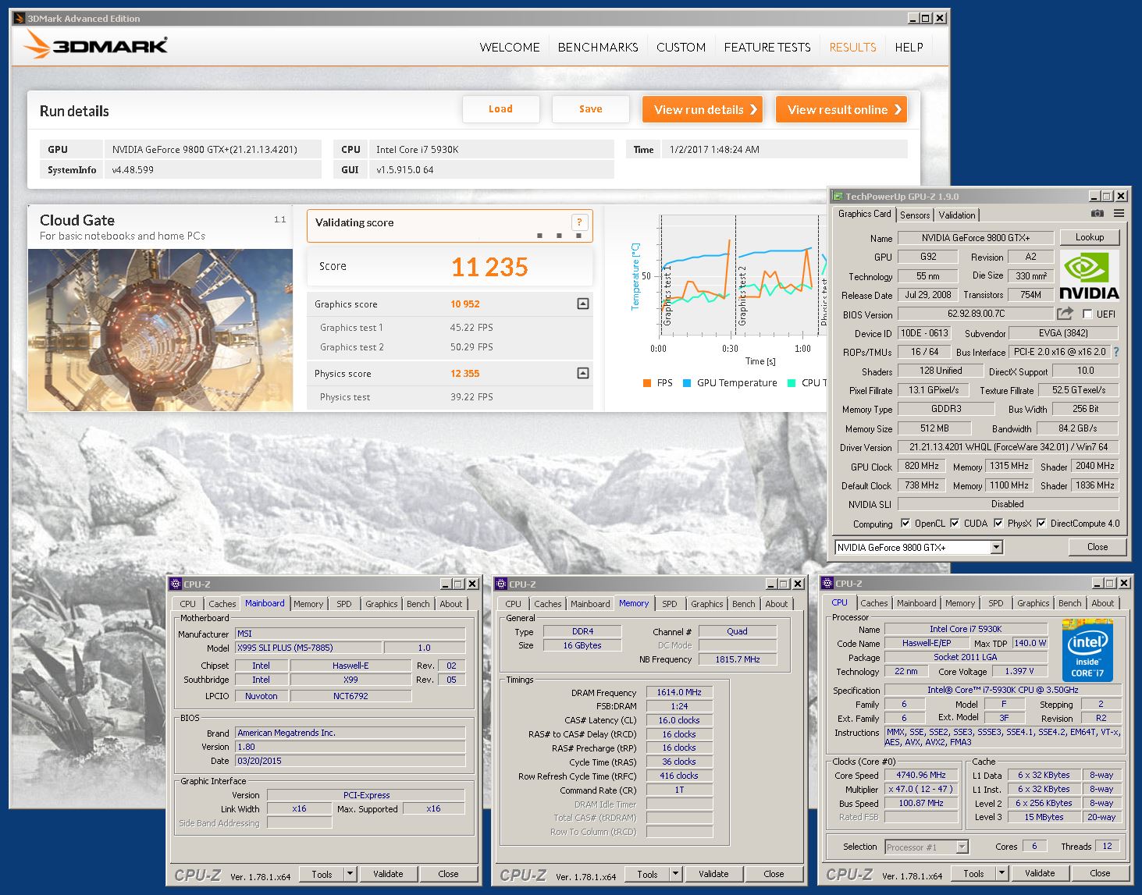Image resolution: width=1142 pixels, height=895 pixels.
Task: Open Tools dropdown arrow in Memory CPU-Z window
Action: [x=675, y=874]
